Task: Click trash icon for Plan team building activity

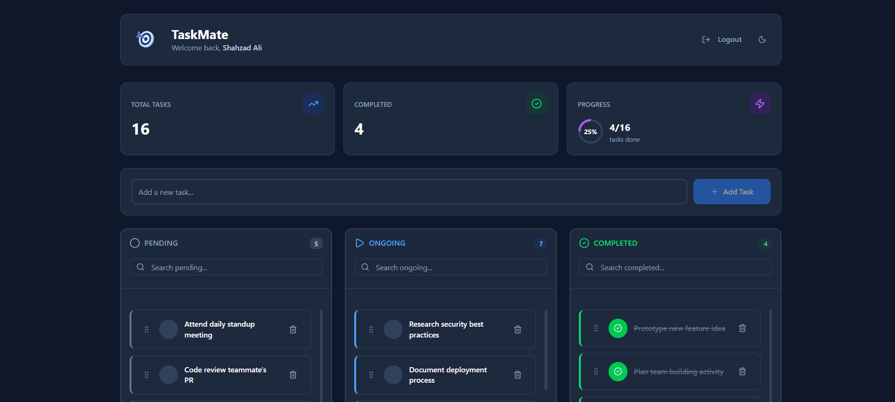Action: tap(742, 371)
